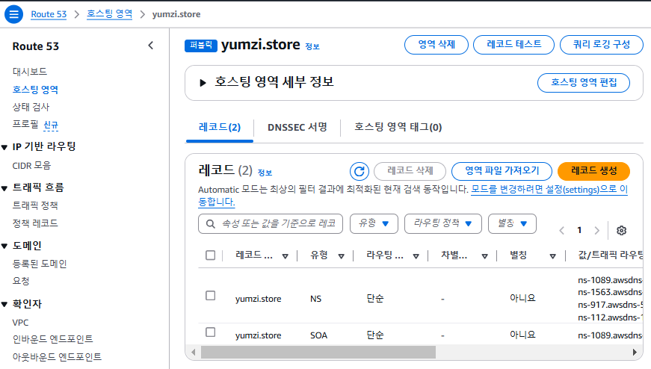
Task: Click the search magnifier icon
Action: [x=211, y=224]
